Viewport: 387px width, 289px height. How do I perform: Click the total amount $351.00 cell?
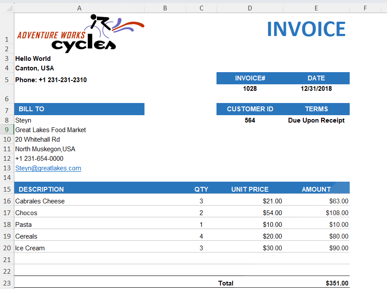click(316, 283)
